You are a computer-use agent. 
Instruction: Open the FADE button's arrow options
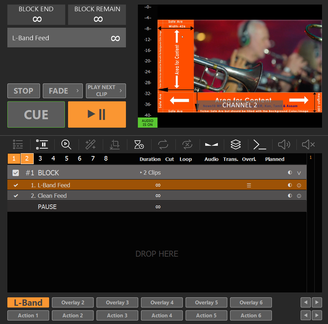coord(78,91)
